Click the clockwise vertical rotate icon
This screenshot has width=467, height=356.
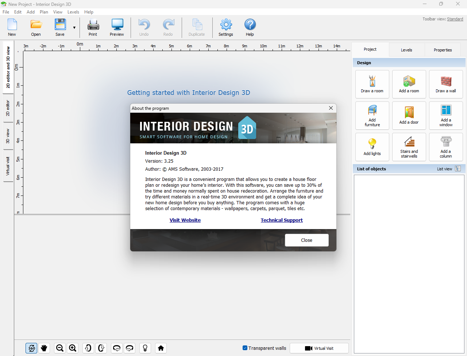pyautogui.click(x=101, y=348)
